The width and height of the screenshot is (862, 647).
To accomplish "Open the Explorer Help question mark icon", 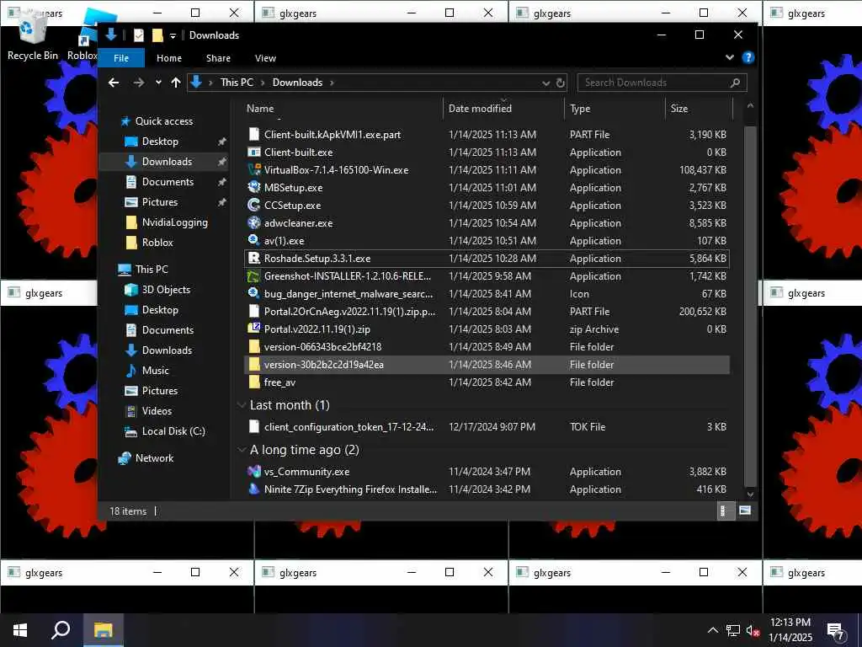I will click(748, 57).
